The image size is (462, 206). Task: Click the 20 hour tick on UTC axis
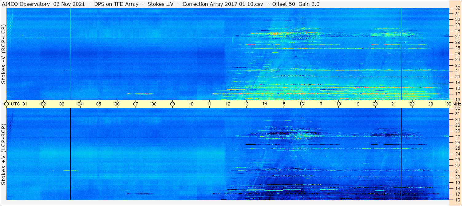pyautogui.click(x=375, y=104)
